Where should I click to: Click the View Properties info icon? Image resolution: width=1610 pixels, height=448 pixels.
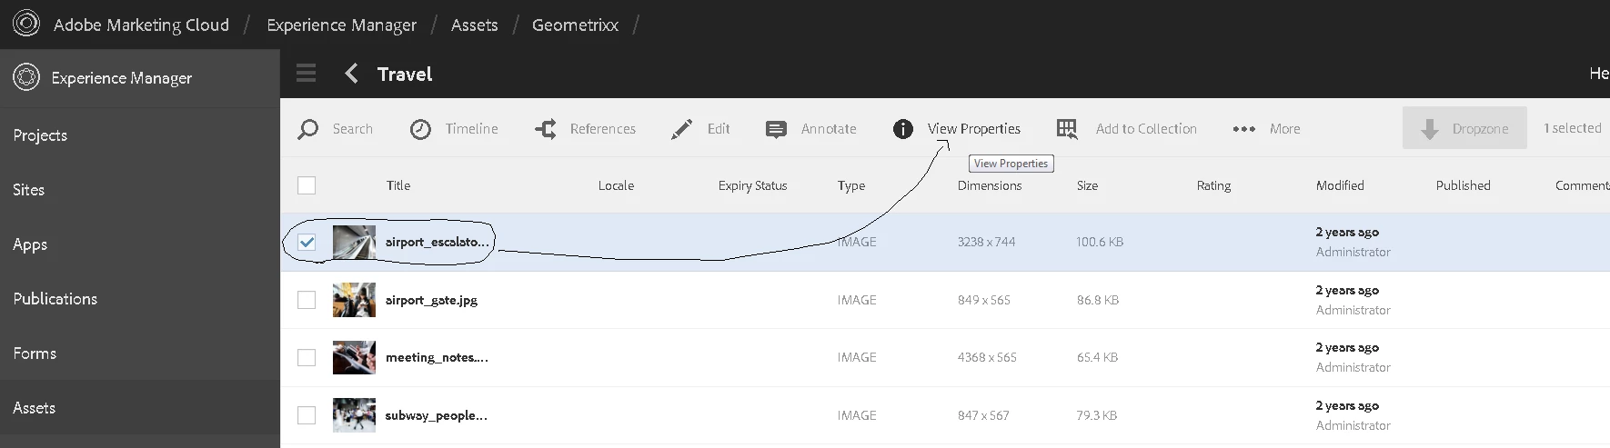pyautogui.click(x=902, y=129)
